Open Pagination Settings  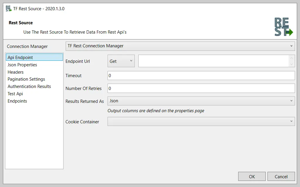click(x=26, y=79)
